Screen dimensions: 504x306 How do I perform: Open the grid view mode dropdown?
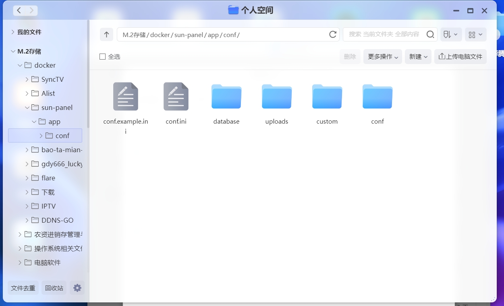475,35
